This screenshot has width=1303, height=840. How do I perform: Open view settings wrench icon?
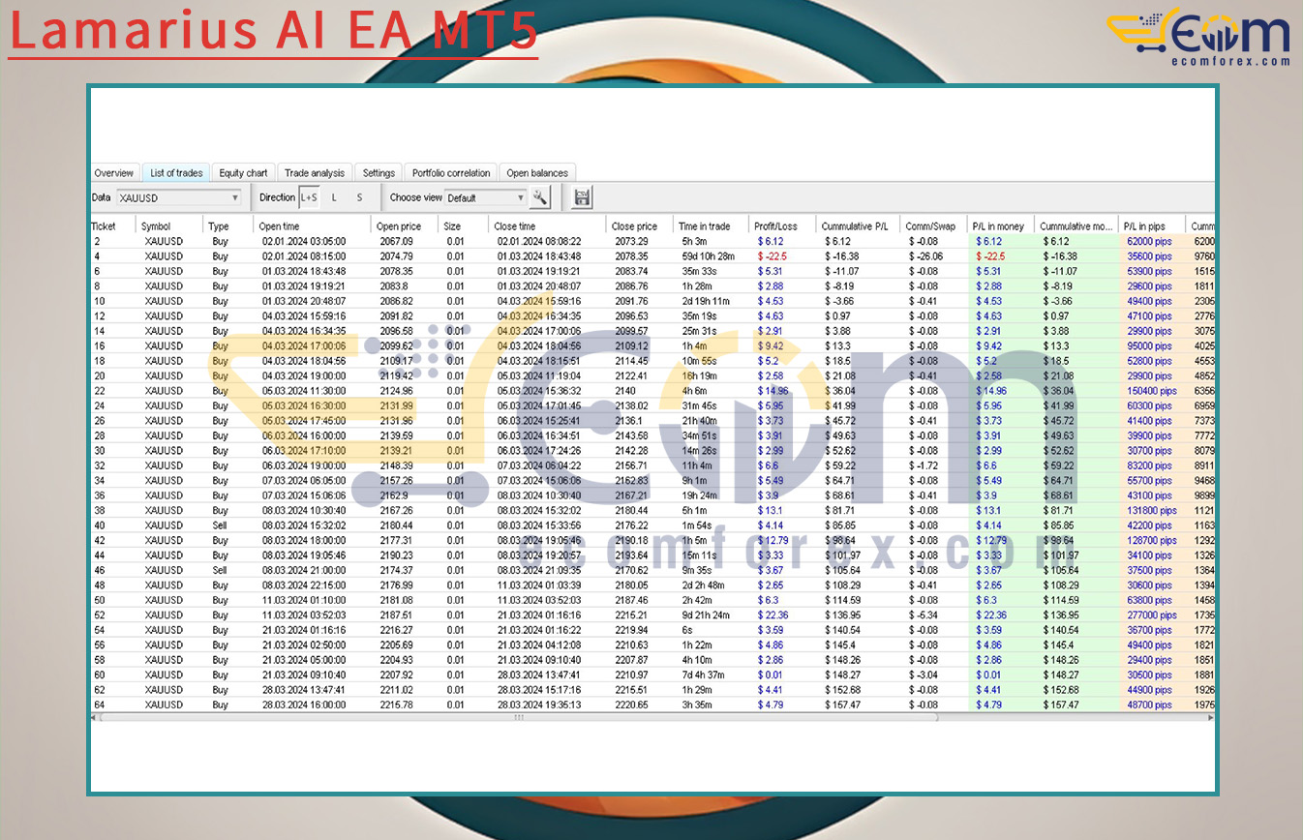tap(540, 197)
